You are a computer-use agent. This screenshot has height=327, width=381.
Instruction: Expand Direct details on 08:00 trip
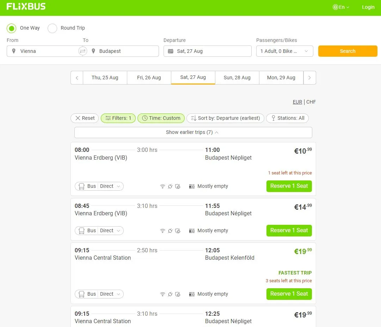(110, 186)
